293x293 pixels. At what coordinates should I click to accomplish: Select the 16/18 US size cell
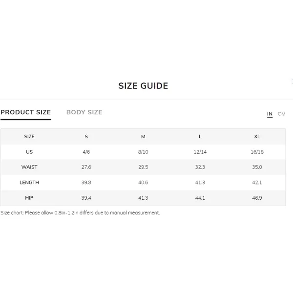pyautogui.click(x=257, y=152)
